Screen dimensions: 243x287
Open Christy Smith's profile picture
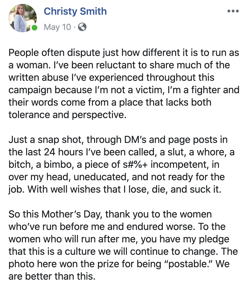pyautogui.click(x=23, y=18)
